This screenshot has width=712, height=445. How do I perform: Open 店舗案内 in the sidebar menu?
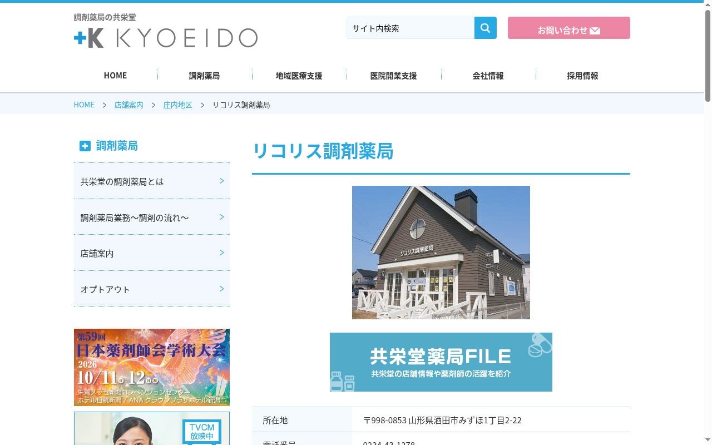coord(152,253)
